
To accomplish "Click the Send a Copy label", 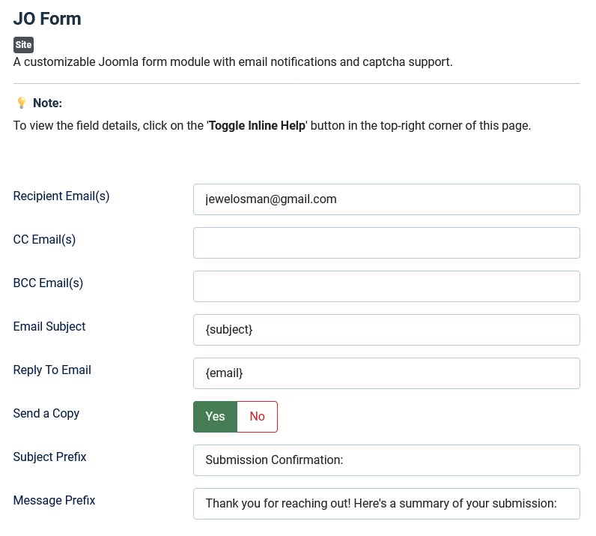I will point(46,413).
